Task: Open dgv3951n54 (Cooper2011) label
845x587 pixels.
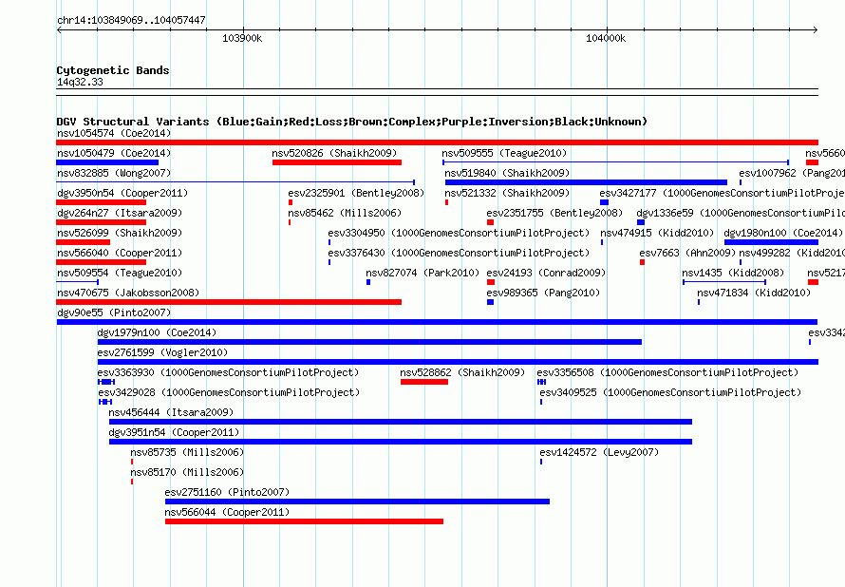Action: click(x=174, y=432)
